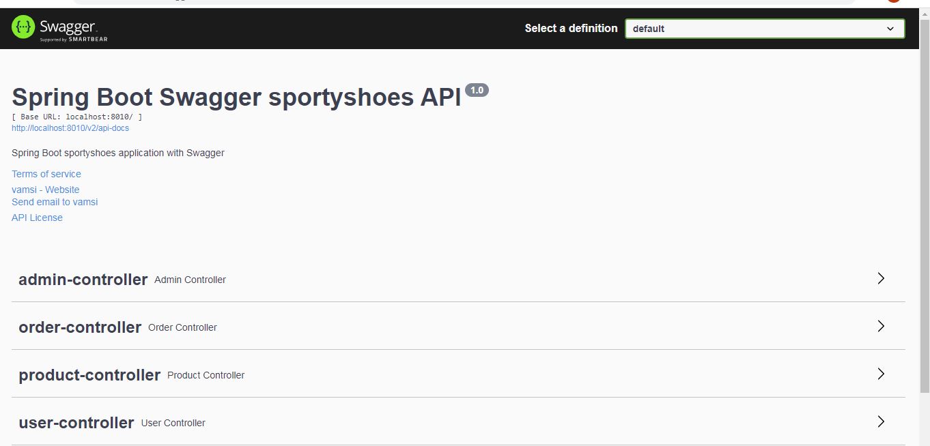
Task: Open the API License link
Action: [x=37, y=218]
